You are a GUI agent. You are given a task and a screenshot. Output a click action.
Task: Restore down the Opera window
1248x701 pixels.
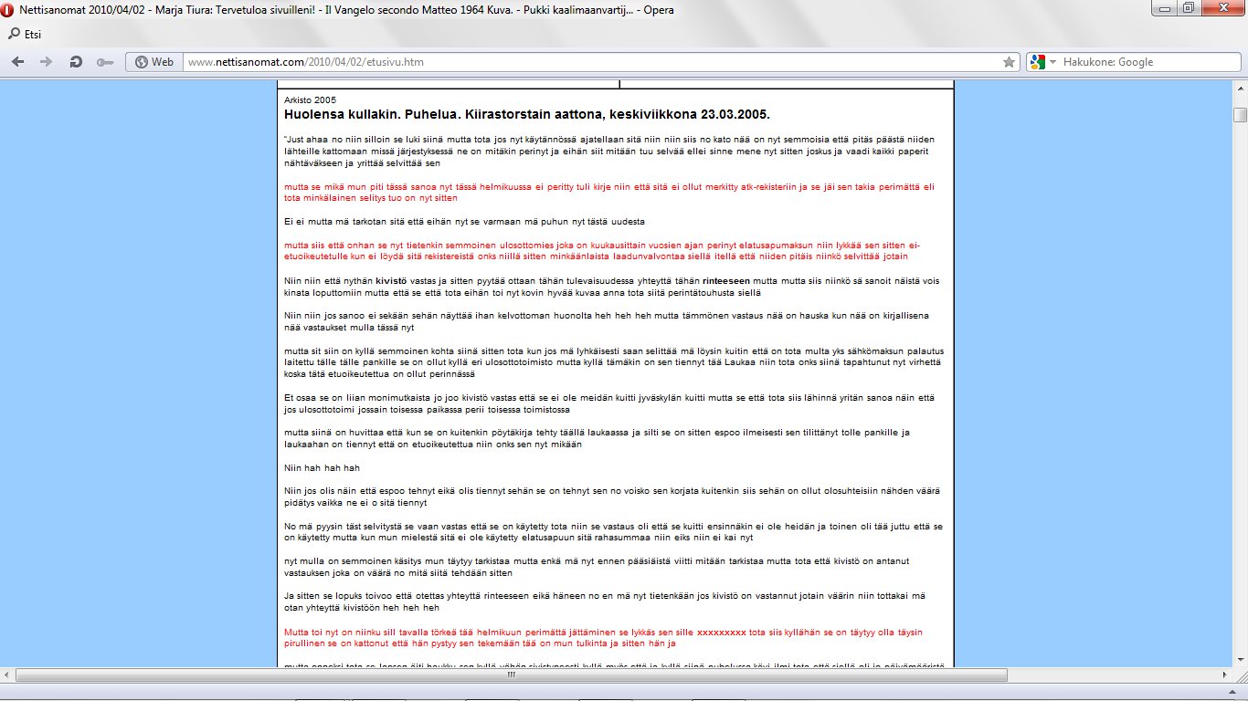(x=1188, y=7)
